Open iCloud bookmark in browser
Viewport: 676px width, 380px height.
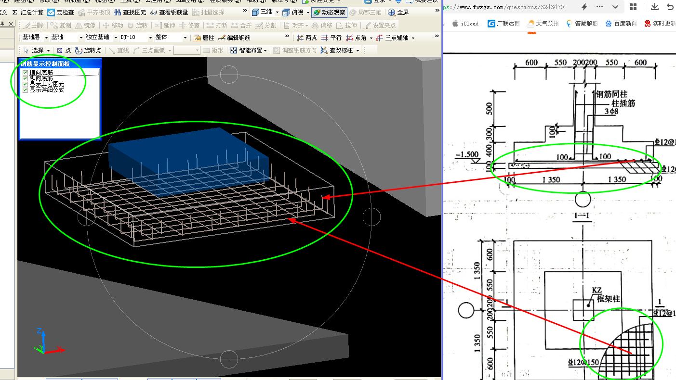[x=465, y=23]
